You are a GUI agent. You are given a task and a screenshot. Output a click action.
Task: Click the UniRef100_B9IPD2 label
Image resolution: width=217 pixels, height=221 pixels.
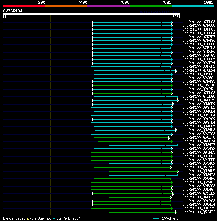tap(199, 156)
